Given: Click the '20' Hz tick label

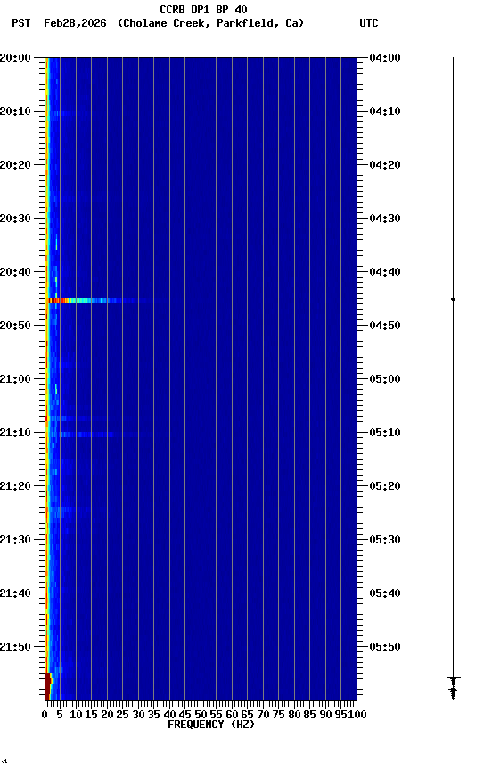Looking at the screenshot, I should click(x=107, y=715).
